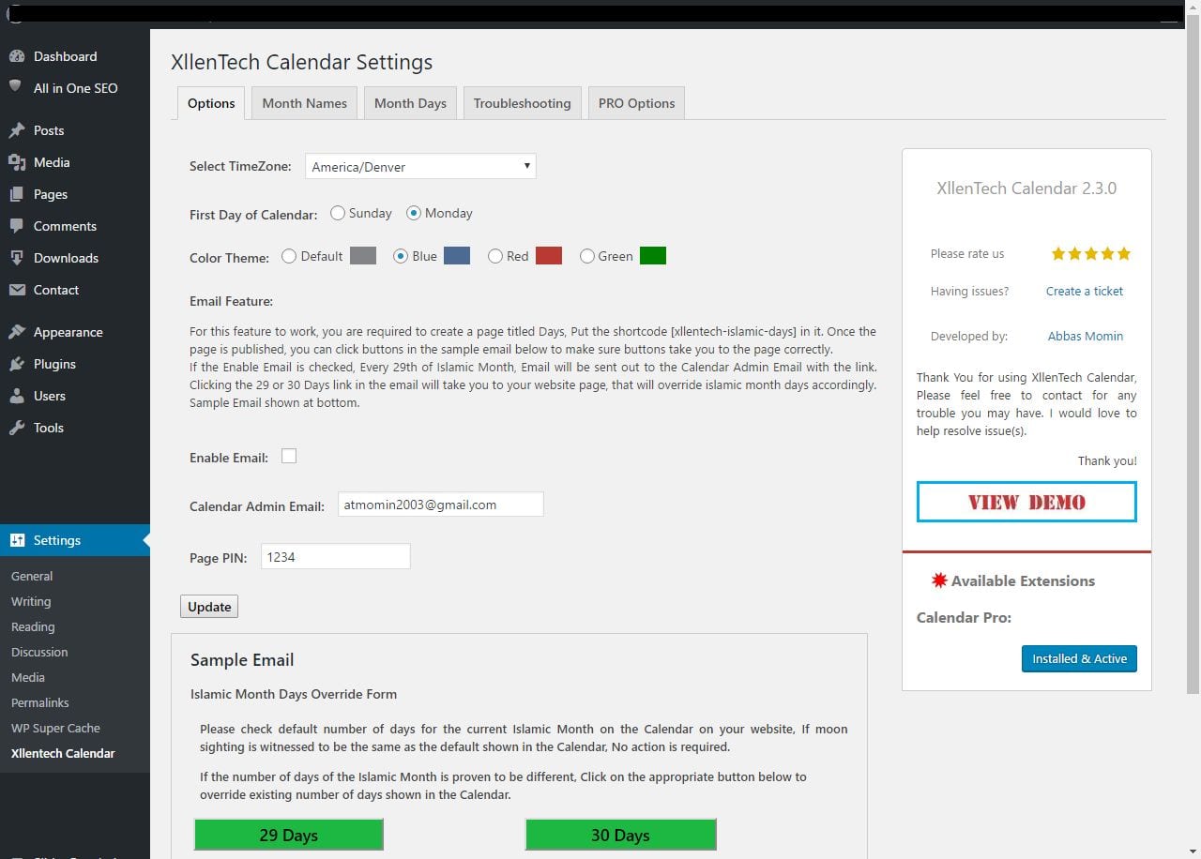Focus the Calendar Admin Email field

coord(441,505)
